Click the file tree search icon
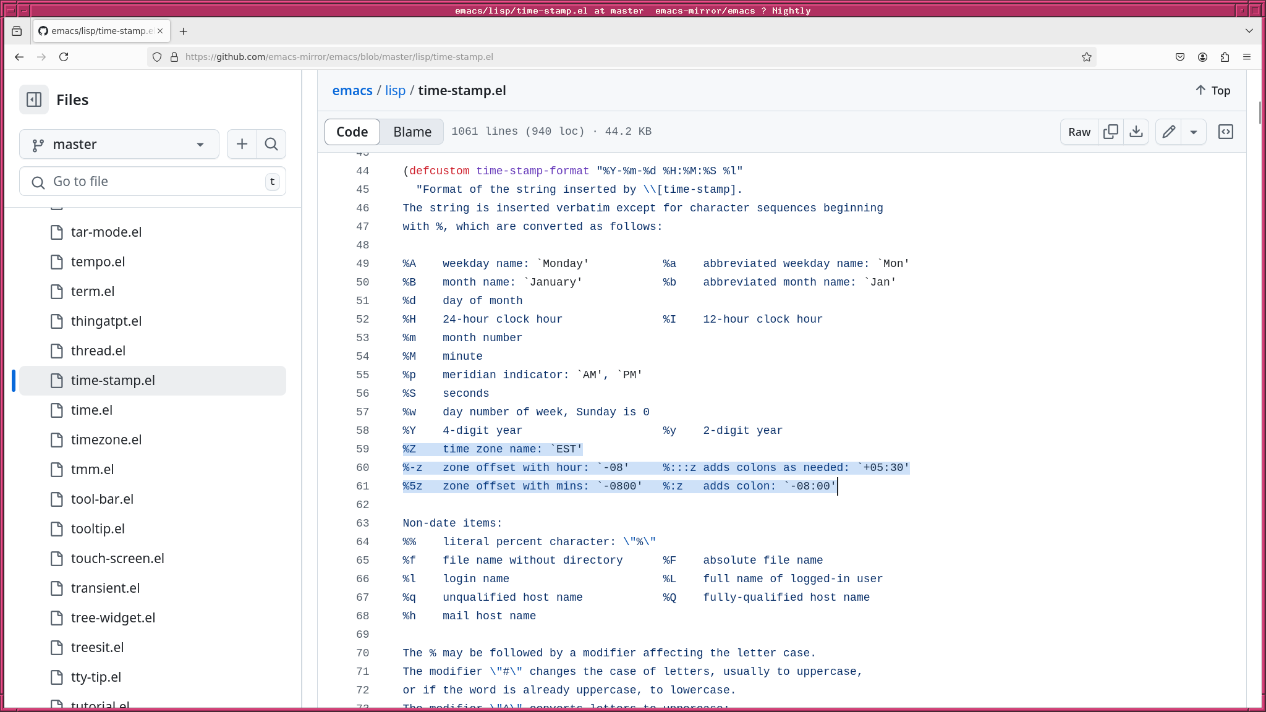 click(x=271, y=144)
